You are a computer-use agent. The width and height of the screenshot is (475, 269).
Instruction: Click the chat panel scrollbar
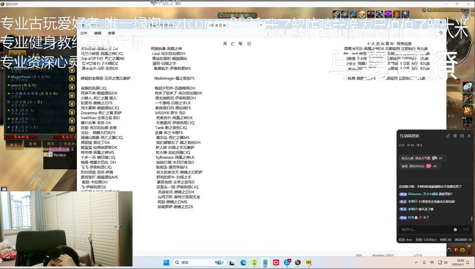471,218
